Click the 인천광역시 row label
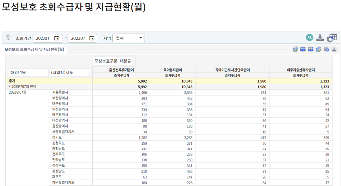 pyautogui.click(x=60, y=109)
